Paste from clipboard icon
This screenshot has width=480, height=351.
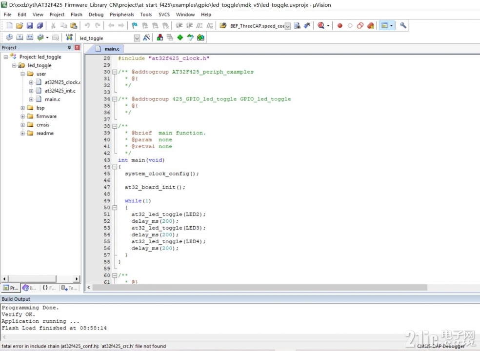click(74, 26)
